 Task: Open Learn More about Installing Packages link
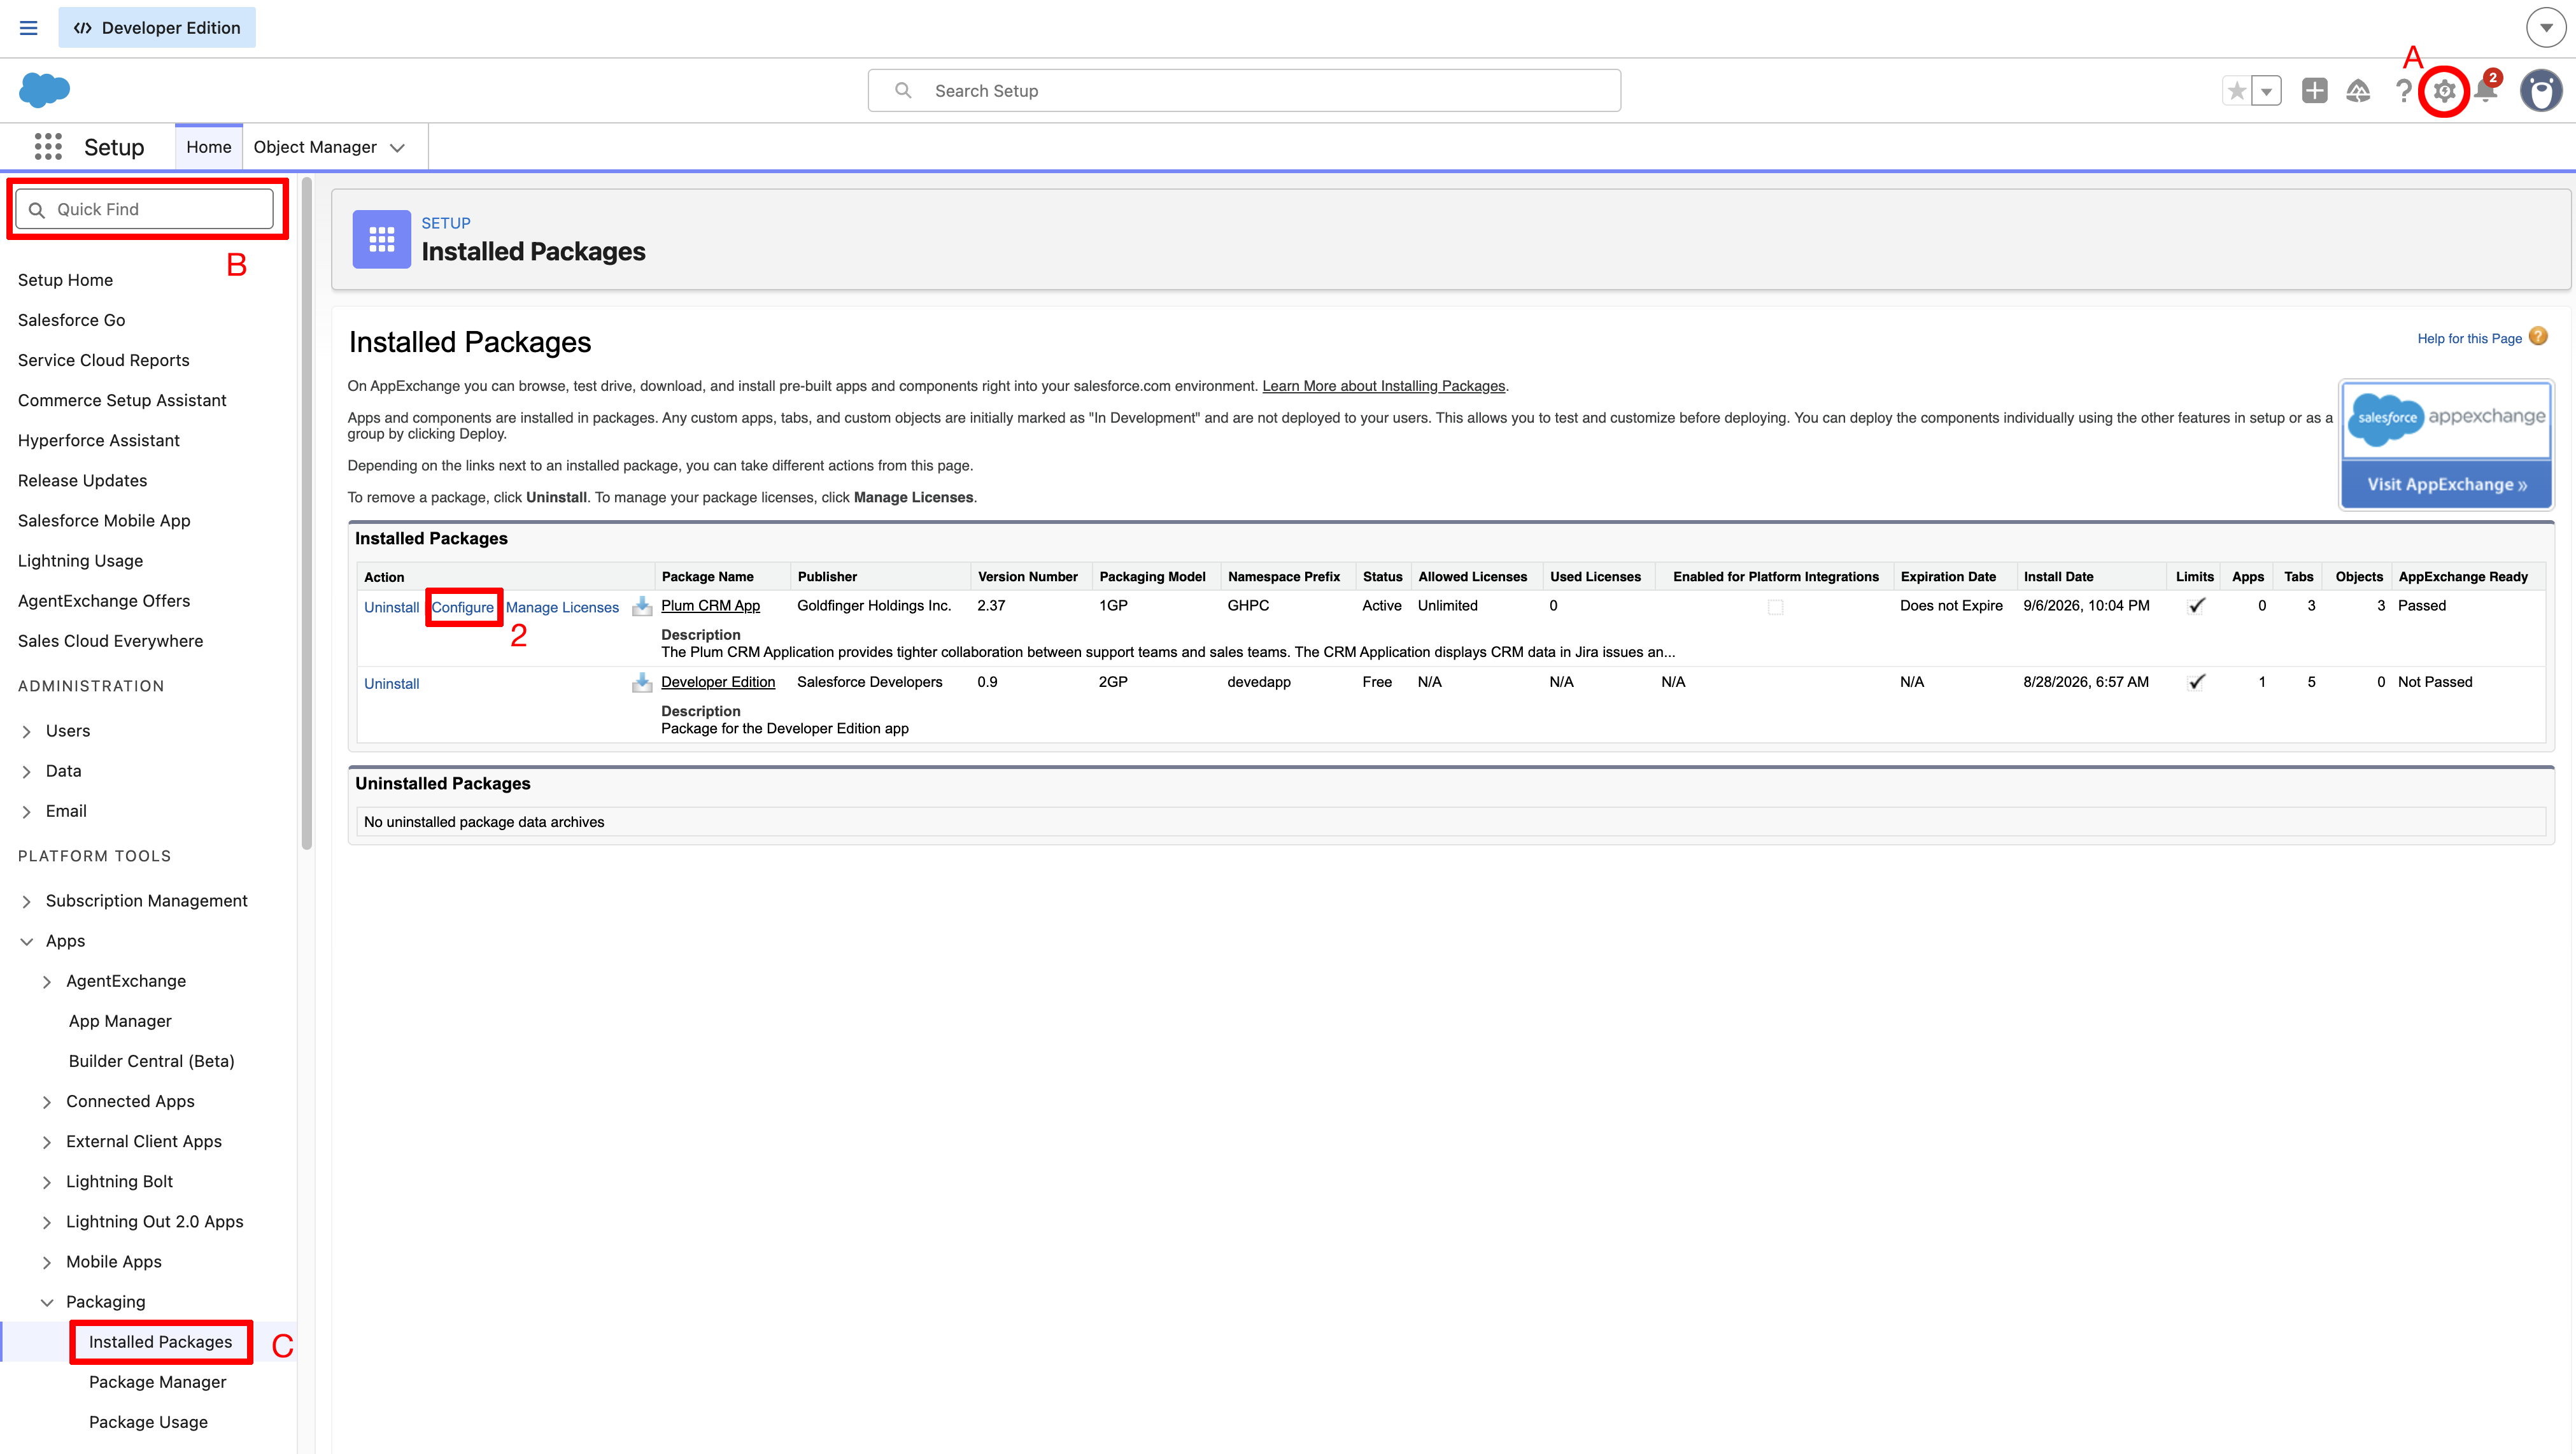[x=1383, y=386]
